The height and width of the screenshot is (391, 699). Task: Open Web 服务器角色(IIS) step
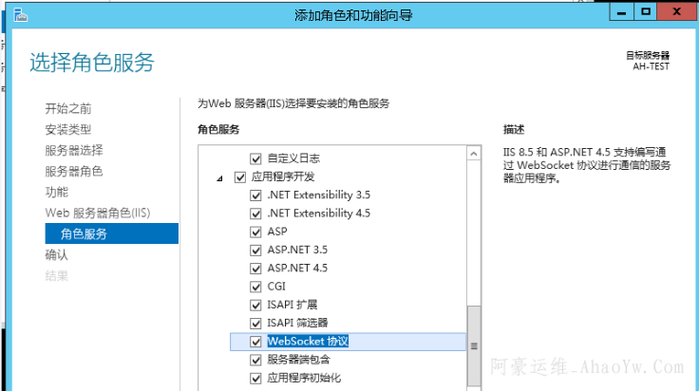coord(98,214)
